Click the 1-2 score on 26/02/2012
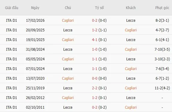Screen dimensions: 172x112 coord(95,98)
